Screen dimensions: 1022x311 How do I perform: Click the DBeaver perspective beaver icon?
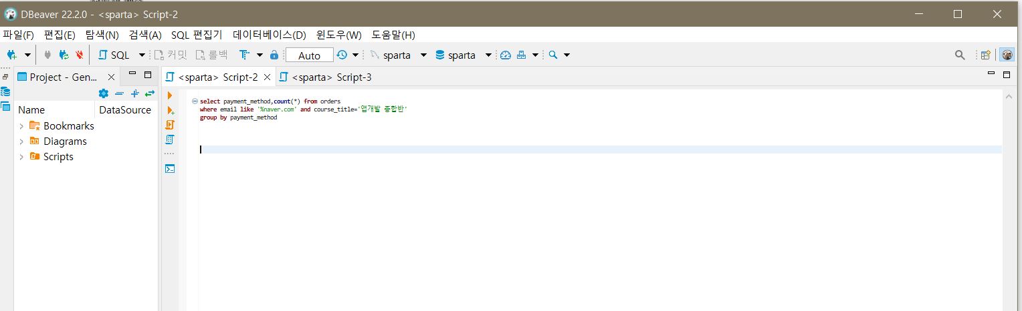(x=1006, y=55)
